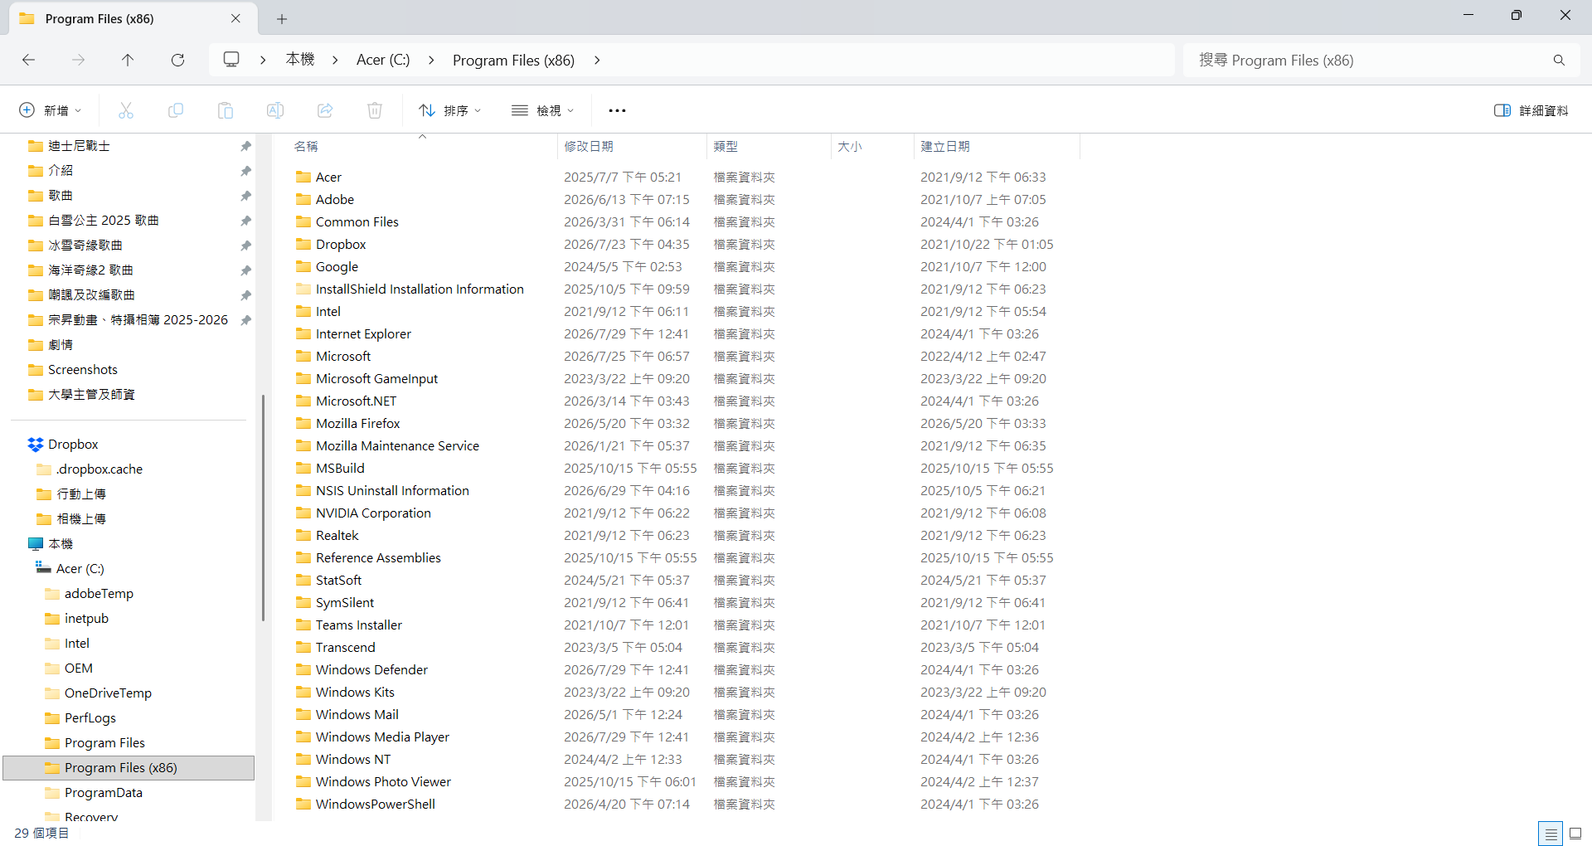1592x846 pixels.
Task: Sort by 名稱 column header
Action: [x=422, y=146]
